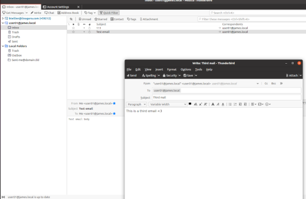306x199 pixels.
Task: Click star beside From address in message header
Action: point(115,103)
